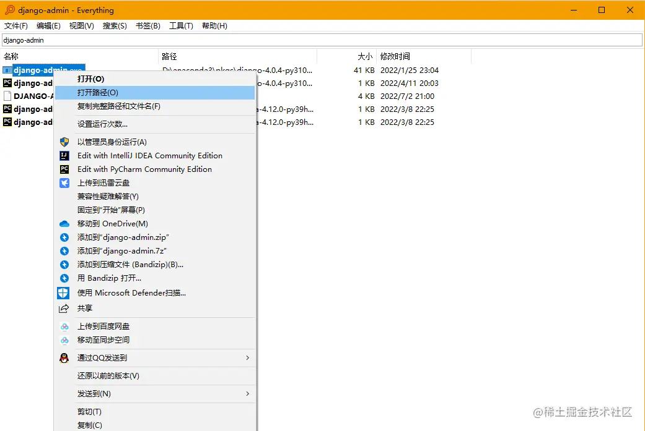Click the OneDrive cloud icon
The image size is (645, 431).
tap(64, 224)
